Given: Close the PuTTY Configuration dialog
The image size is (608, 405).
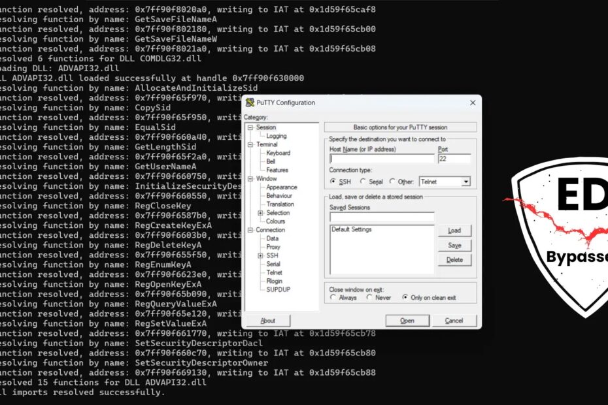Looking at the screenshot, I should [x=472, y=103].
